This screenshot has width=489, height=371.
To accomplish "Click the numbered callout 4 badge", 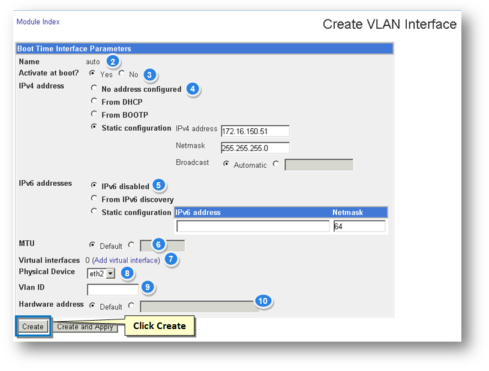I will pos(192,89).
